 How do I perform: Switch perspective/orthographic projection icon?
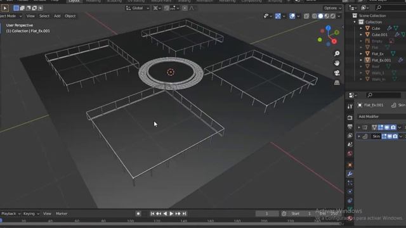[337, 83]
